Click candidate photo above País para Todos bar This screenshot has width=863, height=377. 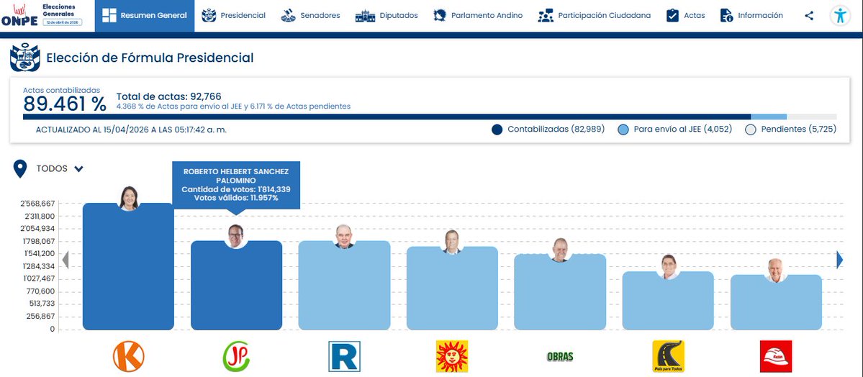668,267
